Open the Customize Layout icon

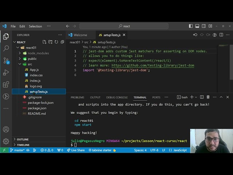[210, 26]
